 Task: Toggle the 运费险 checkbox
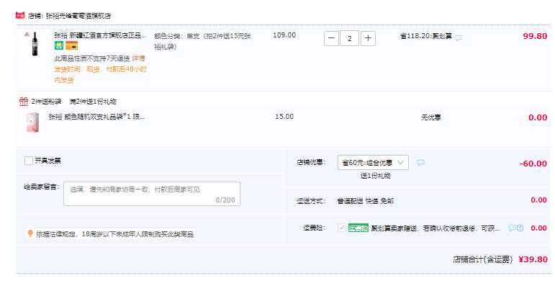[341, 228]
